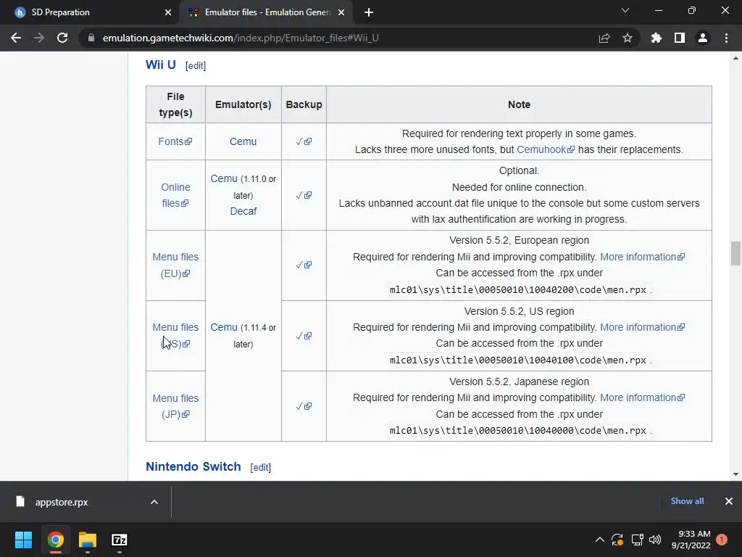The height and width of the screenshot is (557, 742).
Task: Open the Menu files (EU) link
Action: coord(175,265)
